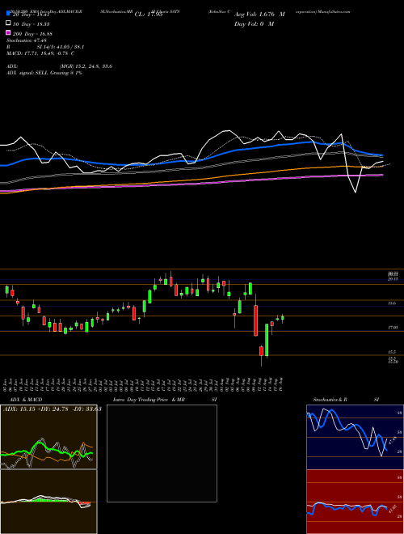This screenshot has height=534, width=404.
Task: Click the 'Day Vol: 0 M' text
Action: 254,23
